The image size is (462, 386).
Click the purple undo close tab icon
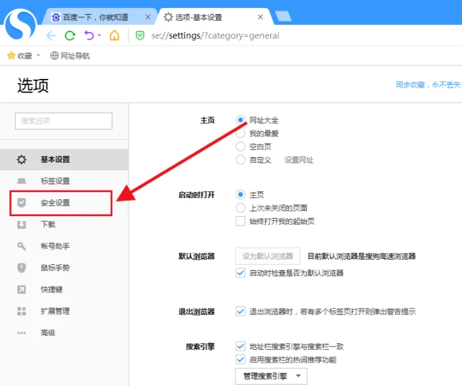pyautogui.click(x=89, y=35)
